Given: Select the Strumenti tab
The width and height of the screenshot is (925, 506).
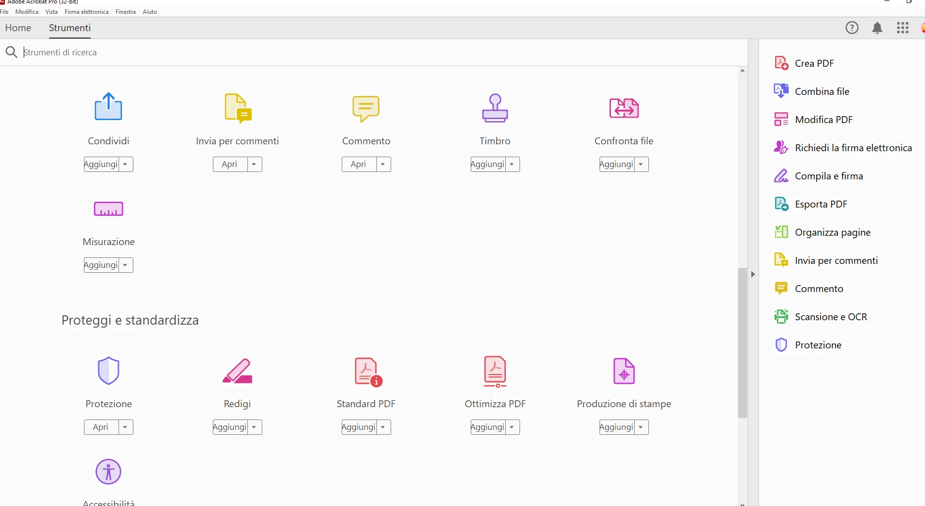Looking at the screenshot, I should click(70, 28).
